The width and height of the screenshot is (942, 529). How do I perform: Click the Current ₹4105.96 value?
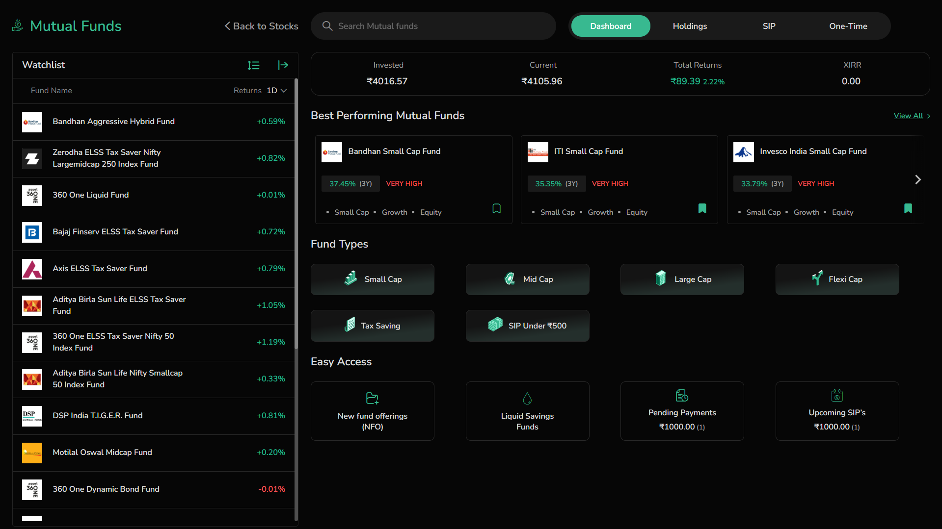click(542, 81)
